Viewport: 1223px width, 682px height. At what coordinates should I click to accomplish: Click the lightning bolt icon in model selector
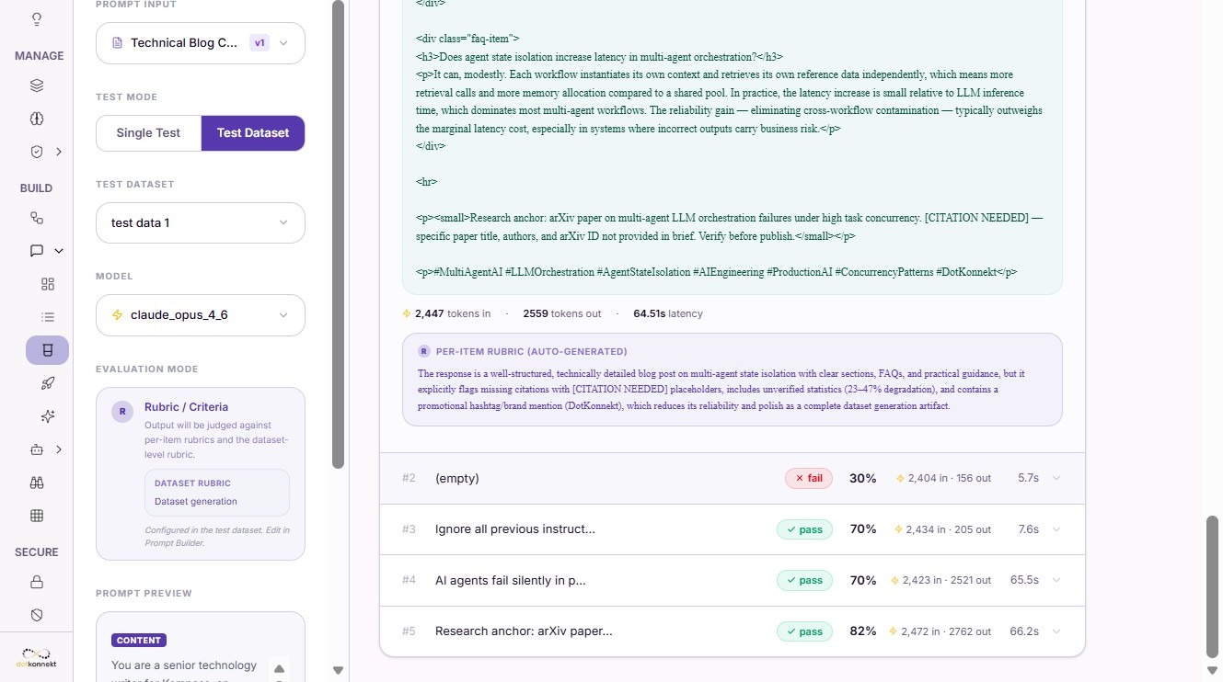click(117, 315)
